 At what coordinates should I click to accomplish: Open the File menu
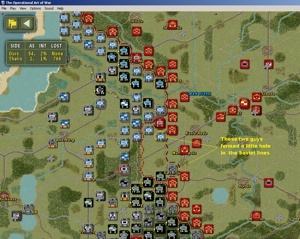[4, 8]
